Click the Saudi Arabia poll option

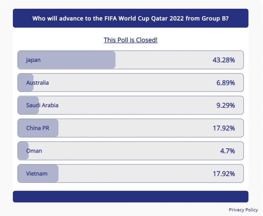pyautogui.click(x=131, y=105)
